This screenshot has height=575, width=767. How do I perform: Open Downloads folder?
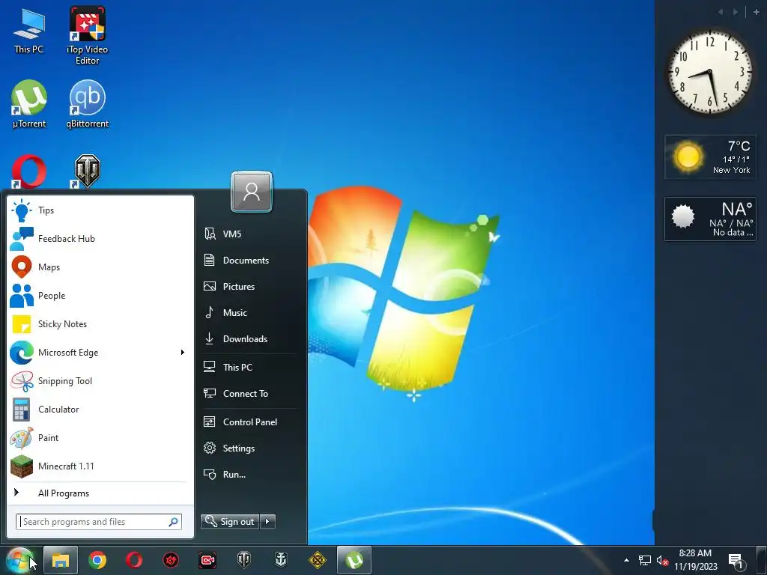coord(250,339)
